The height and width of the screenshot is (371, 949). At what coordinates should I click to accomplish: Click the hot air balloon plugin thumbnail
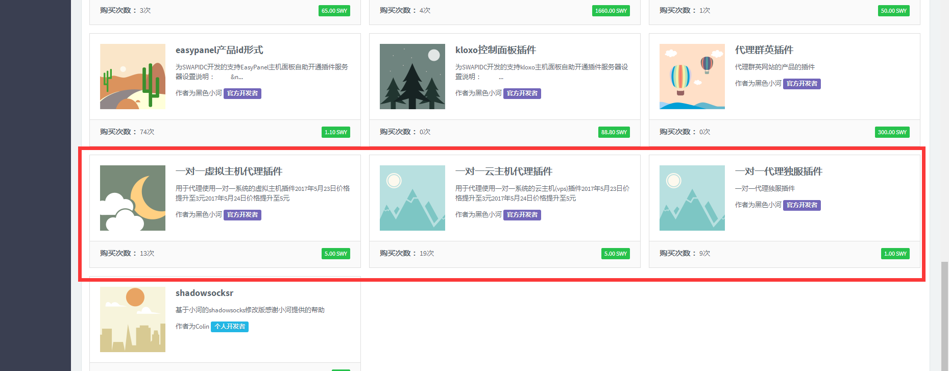692,77
